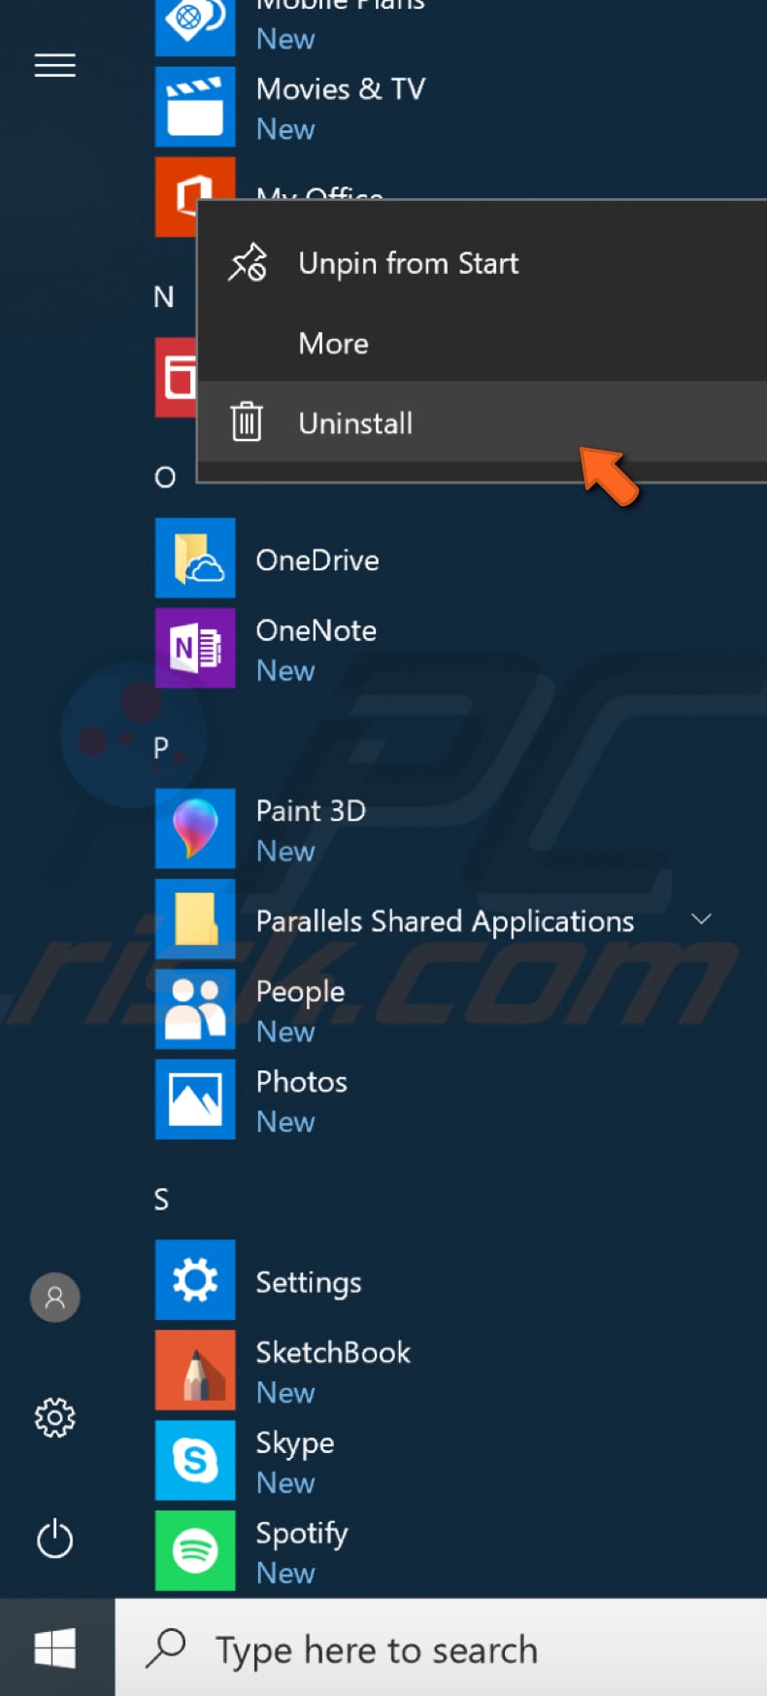This screenshot has width=767, height=1696.
Task: Choose Unpin from Start
Action: [407, 262]
